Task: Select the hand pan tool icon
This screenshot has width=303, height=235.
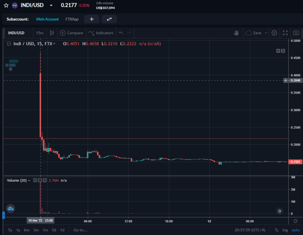Action: coord(236,33)
